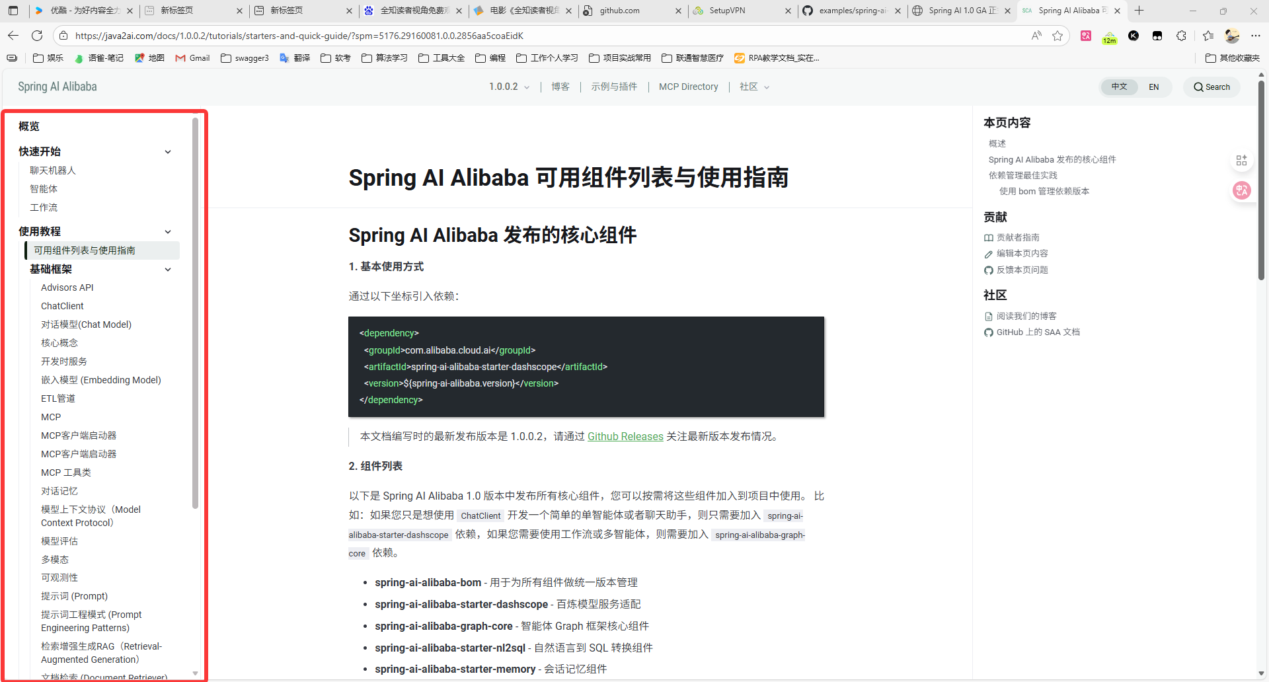Open the 贡献者指南 link
The height and width of the screenshot is (682, 1269).
click(1018, 237)
